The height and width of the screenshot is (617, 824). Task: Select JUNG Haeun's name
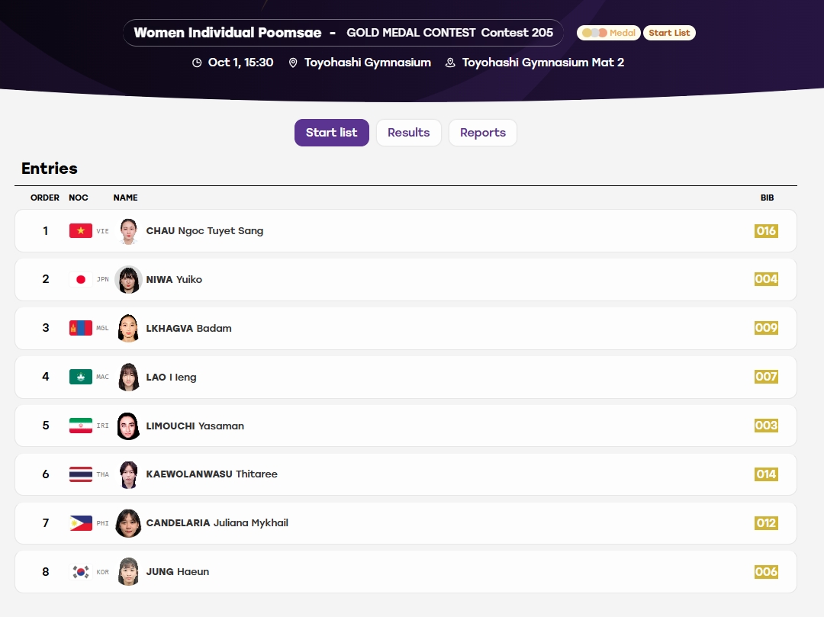(178, 572)
